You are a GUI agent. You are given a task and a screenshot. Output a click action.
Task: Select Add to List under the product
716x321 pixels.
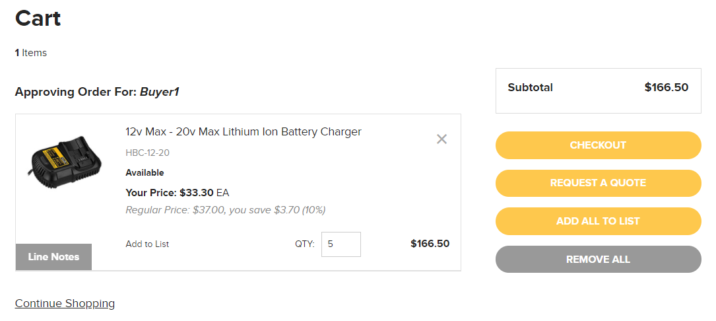tap(147, 244)
